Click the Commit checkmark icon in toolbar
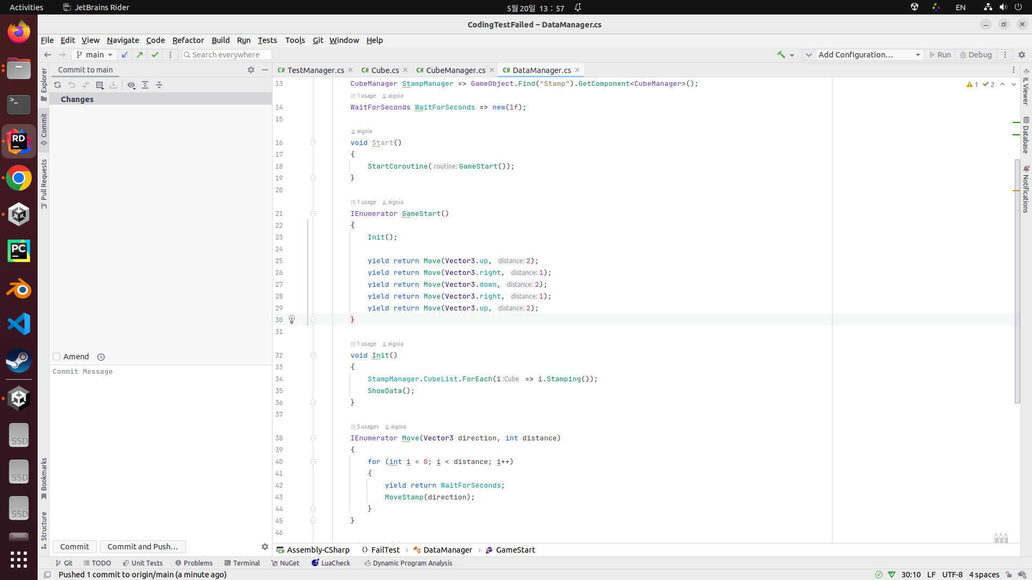The width and height of the screenshot is (1032, 580). point(155,55)
